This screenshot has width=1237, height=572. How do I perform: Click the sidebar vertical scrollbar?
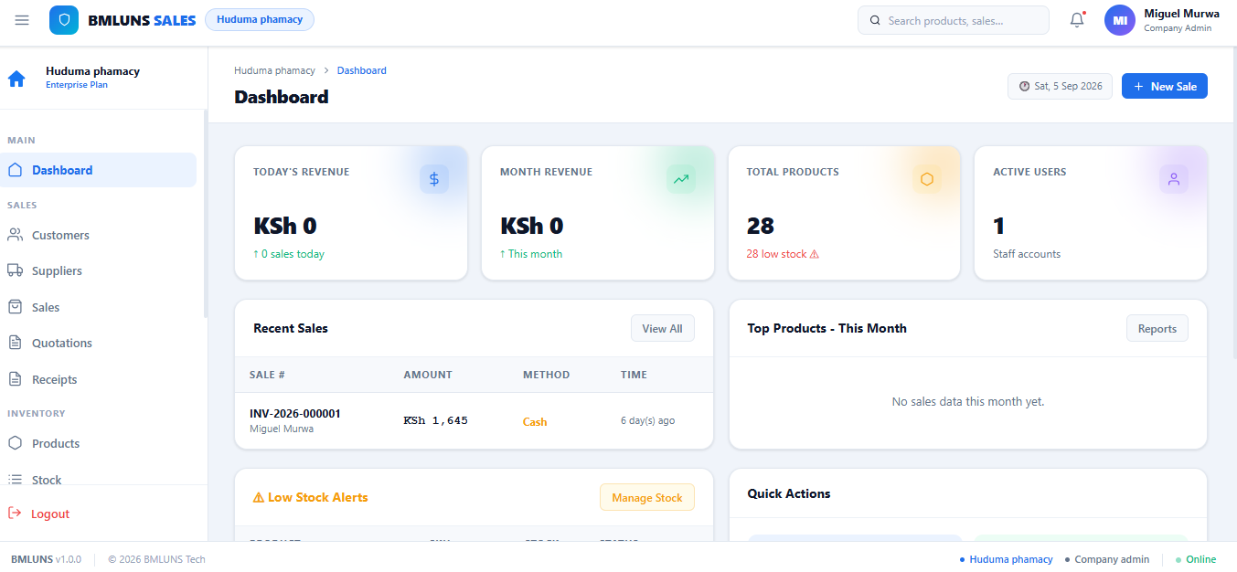point(205,215)
